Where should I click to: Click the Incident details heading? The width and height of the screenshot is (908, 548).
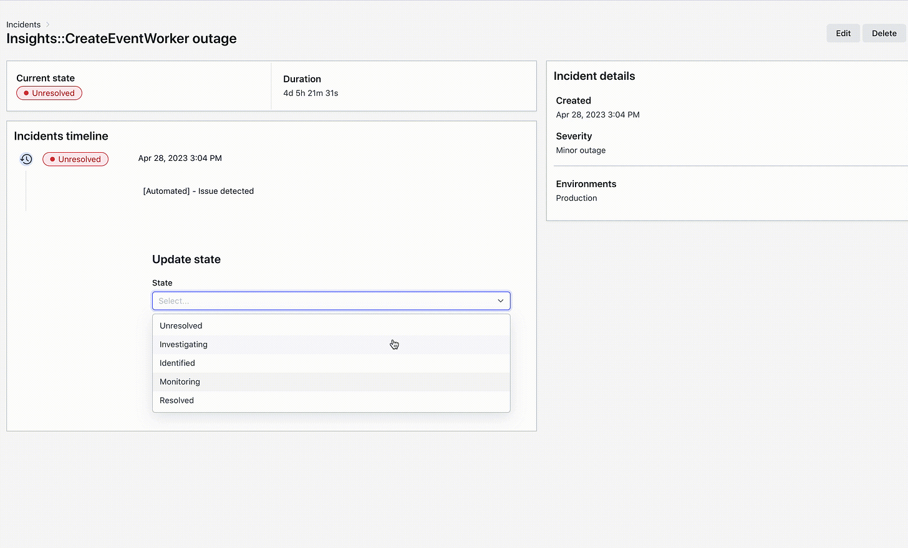coord(594,76)
